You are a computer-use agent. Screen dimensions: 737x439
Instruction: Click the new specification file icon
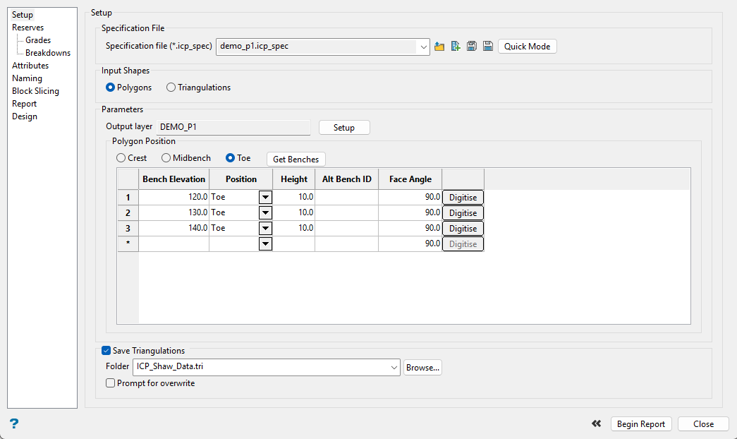[x=456, y=47]
